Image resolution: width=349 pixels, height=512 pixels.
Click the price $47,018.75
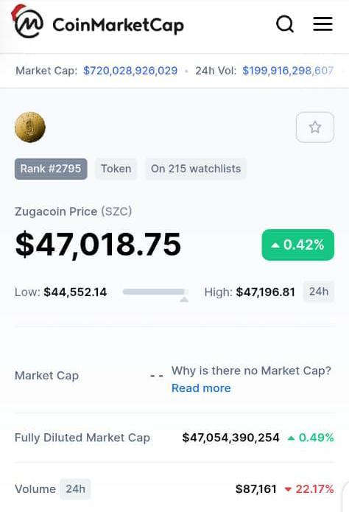coord(98,245)
